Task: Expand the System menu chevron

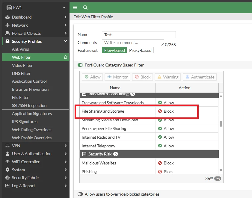Action: [x=65, y=170]
